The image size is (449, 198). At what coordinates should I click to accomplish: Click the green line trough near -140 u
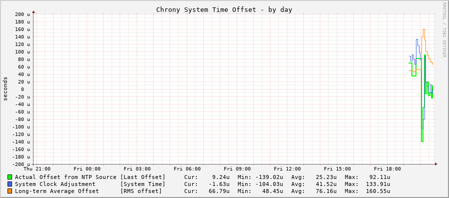click(x=422, y=141)
